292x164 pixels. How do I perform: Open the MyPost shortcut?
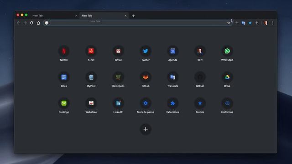91,79
